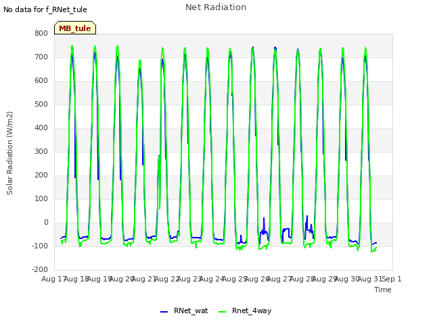Click the Aug 17 x-axis date label
433x324 pixels.
point(53,279)
